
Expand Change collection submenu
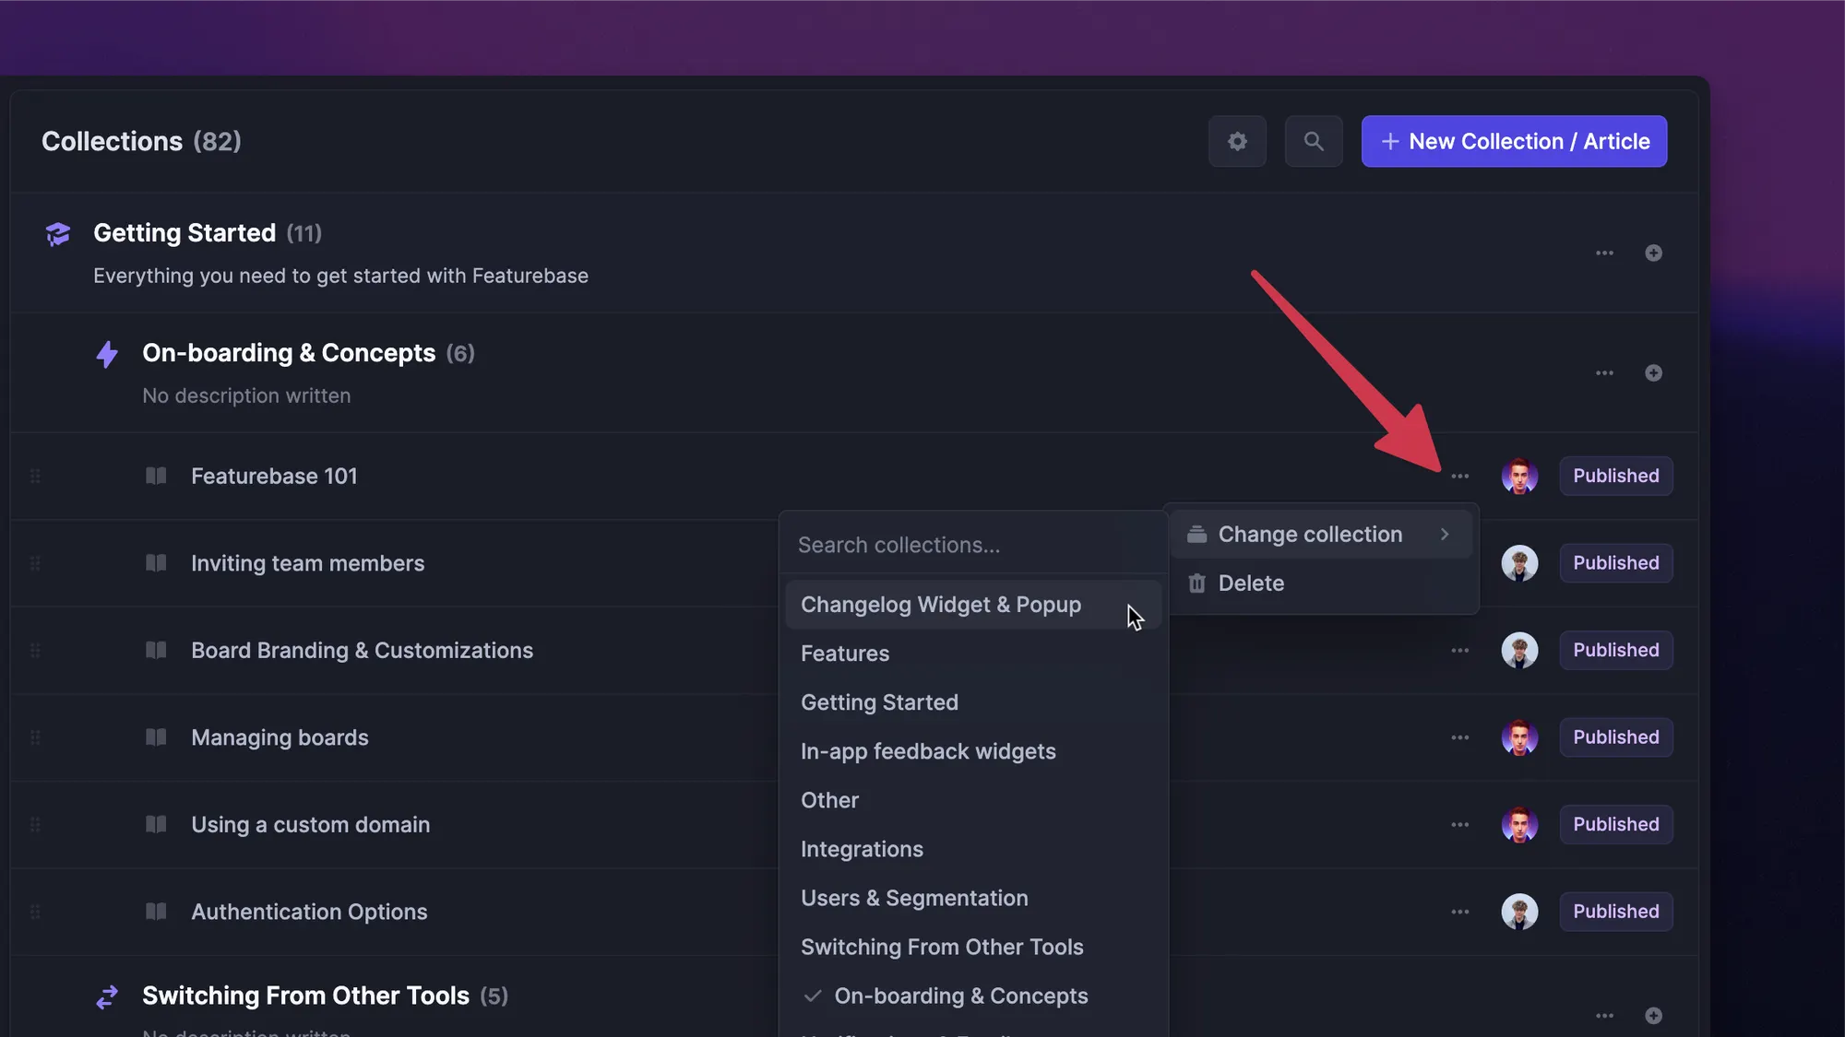click(x=1320, y=534)
